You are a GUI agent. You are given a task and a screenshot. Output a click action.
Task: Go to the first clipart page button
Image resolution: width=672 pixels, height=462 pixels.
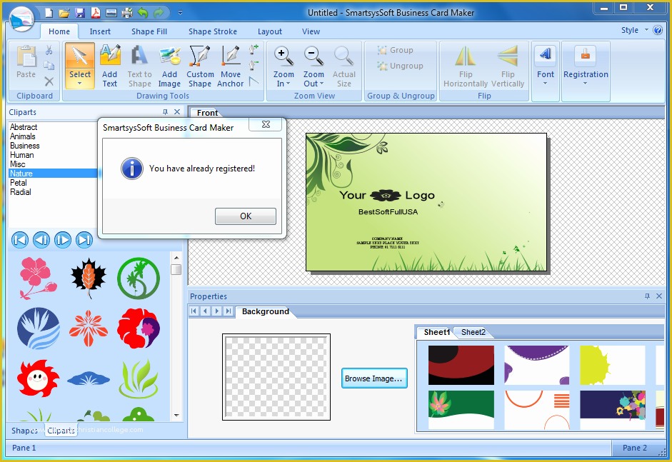[x=20, y=240]
